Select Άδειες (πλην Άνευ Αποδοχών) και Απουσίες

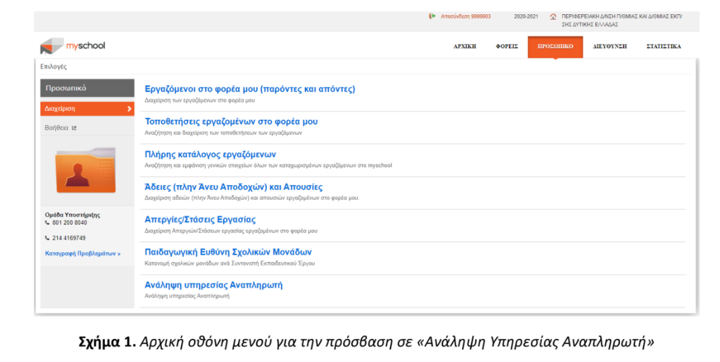[x=233, y=186]
